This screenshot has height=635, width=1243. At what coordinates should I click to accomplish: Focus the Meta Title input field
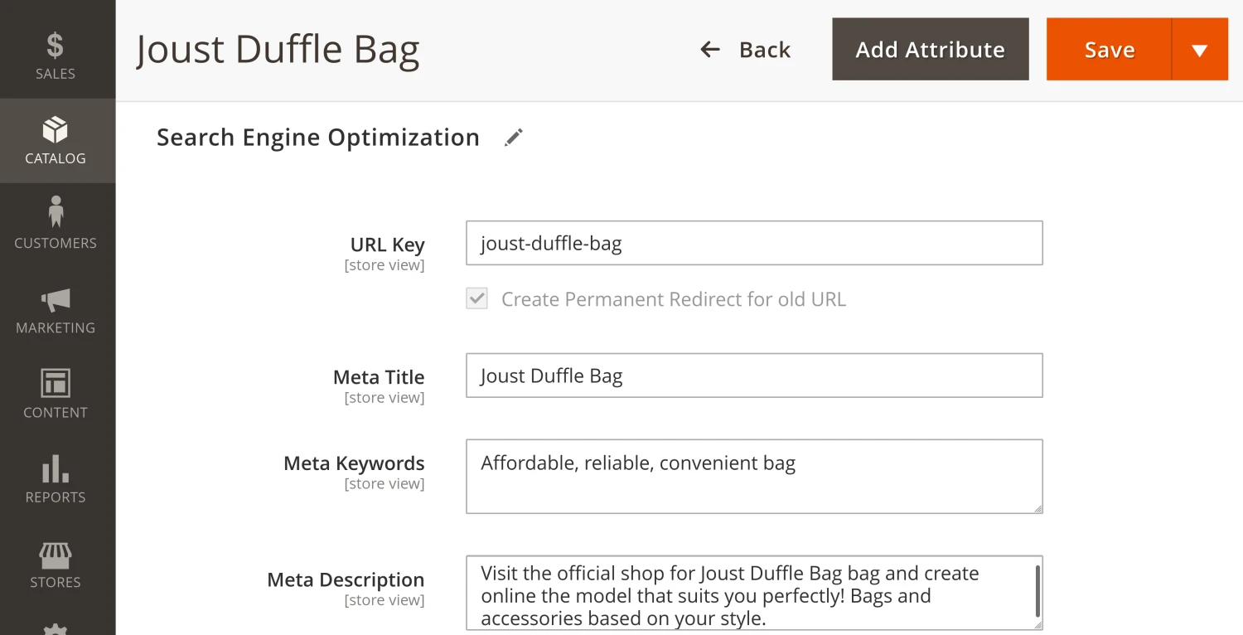753,376
